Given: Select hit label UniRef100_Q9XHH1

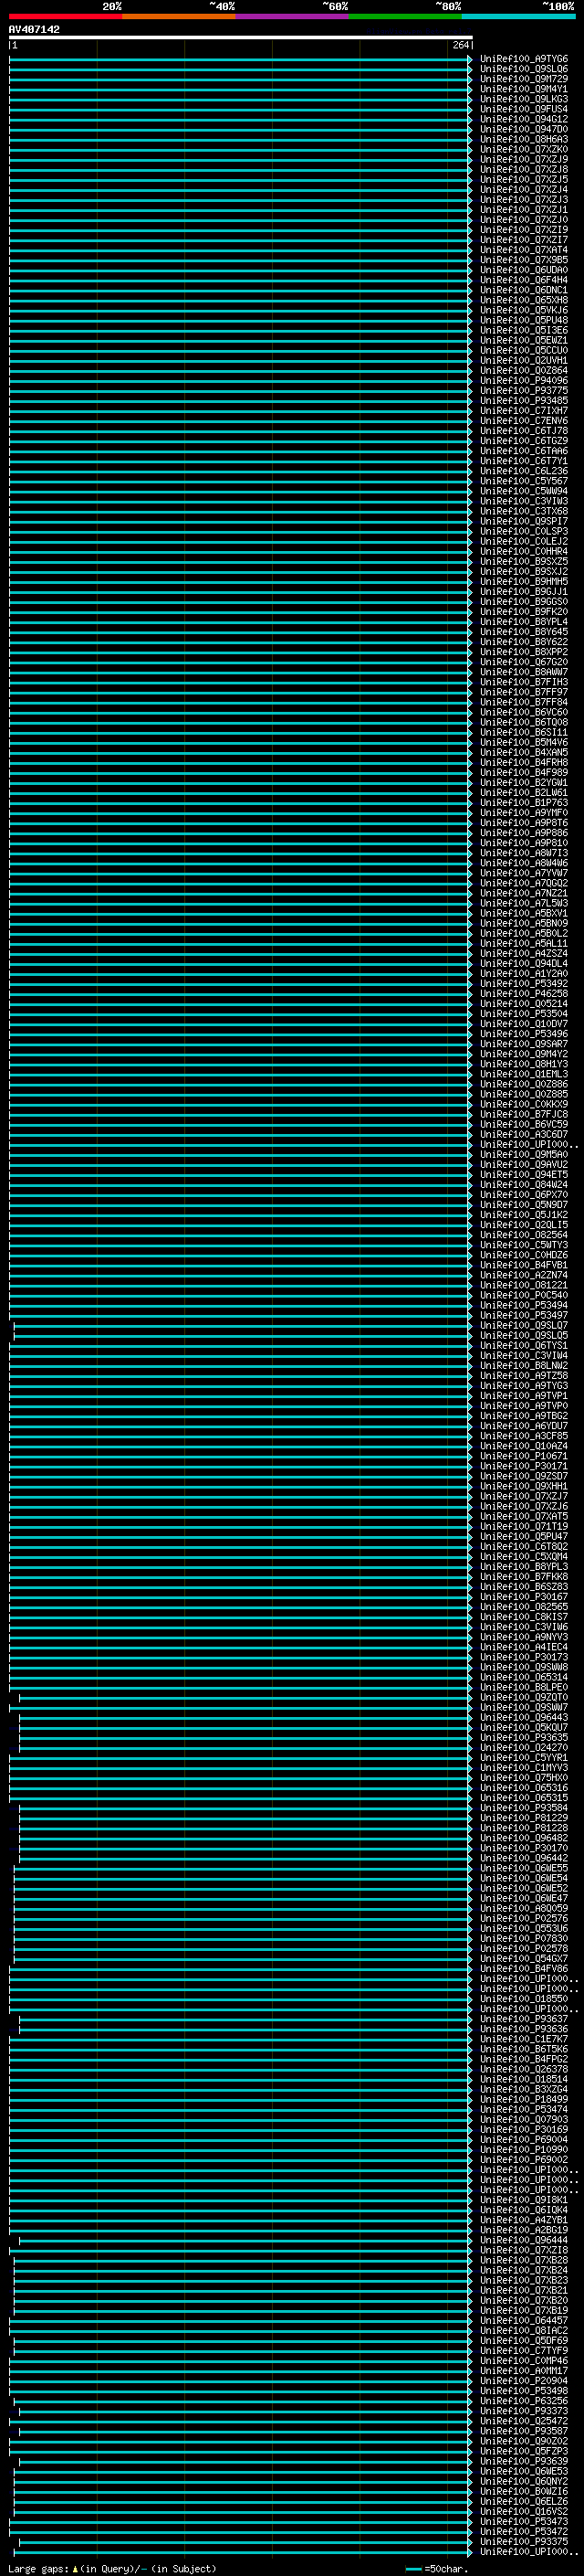Looking at the screenshot, I should tap(524, 1485).
